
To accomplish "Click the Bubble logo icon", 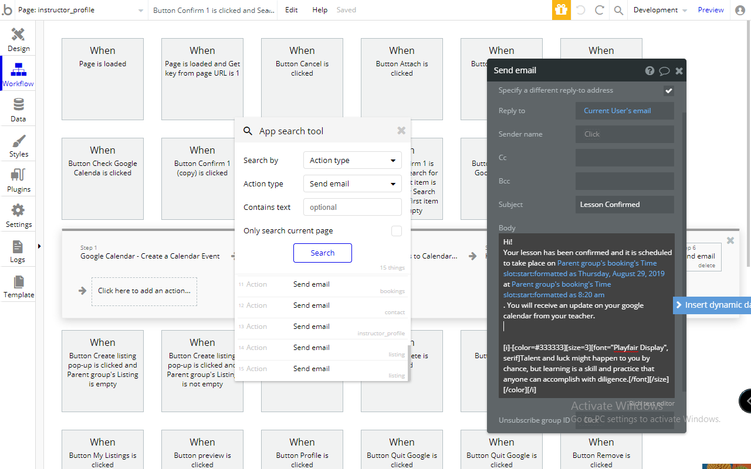I will (x=7, y=10).
